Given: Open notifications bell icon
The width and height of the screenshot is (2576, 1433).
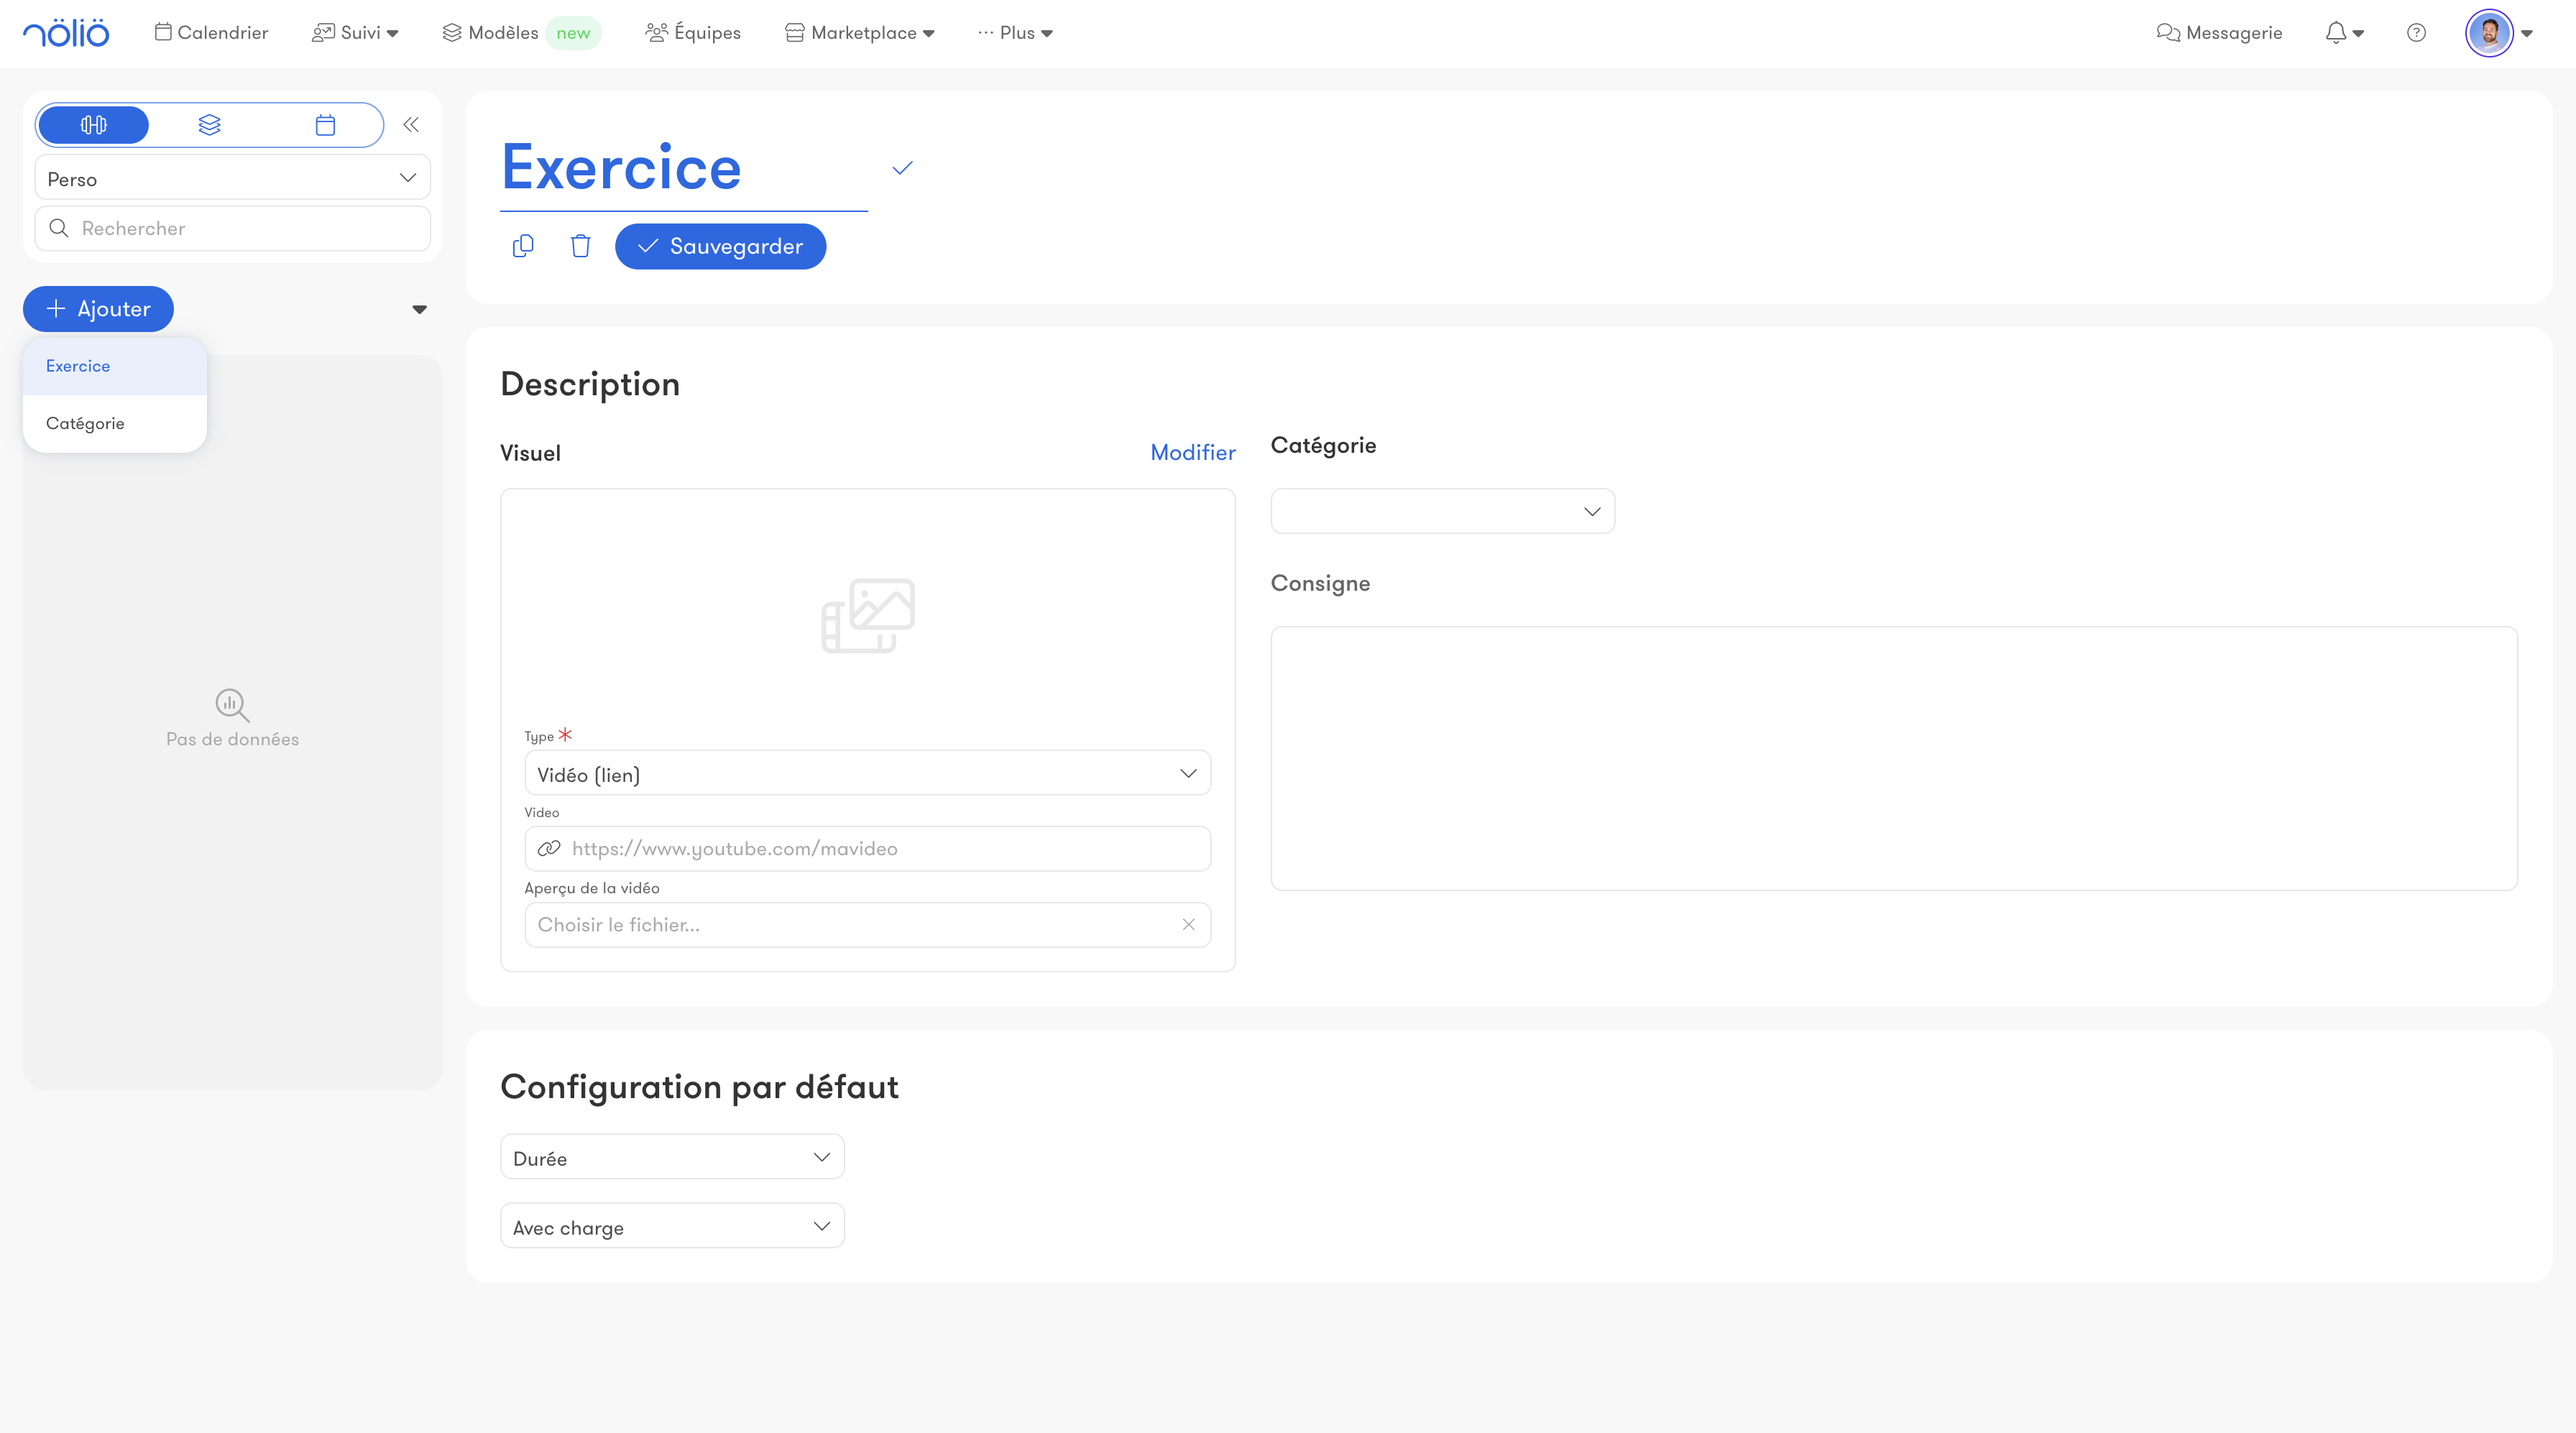Looking at the screenshot, I should point(2336,33).
